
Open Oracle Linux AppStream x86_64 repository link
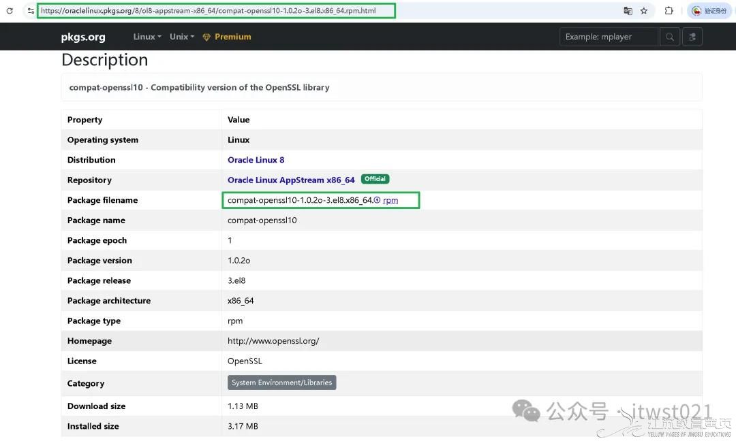click(291, 180)
